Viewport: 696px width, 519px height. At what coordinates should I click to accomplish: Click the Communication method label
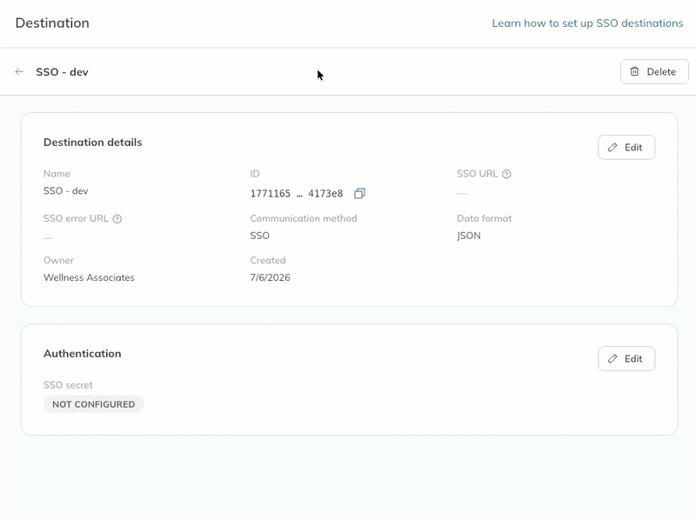(x=304, y=218)
